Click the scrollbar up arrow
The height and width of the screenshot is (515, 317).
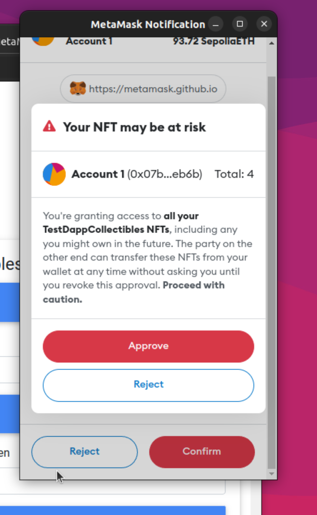click(271, 42)
